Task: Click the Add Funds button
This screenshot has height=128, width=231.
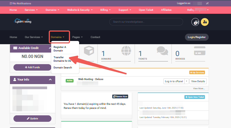Action: tap(32, 67)
